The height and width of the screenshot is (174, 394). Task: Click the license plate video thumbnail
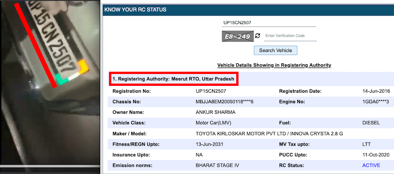(50, 82)
